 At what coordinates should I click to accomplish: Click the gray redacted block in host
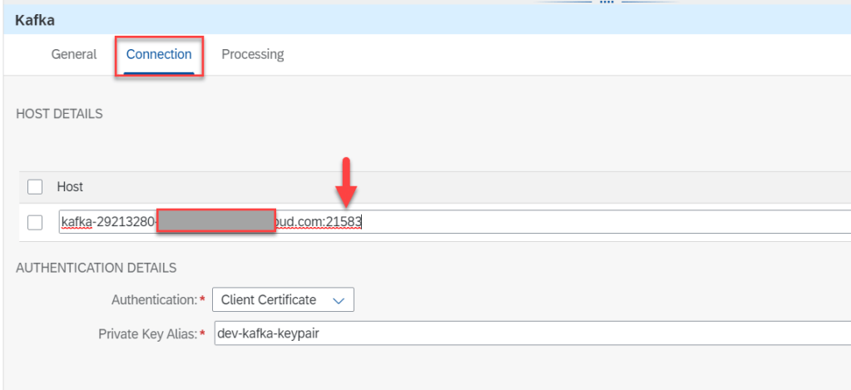tap(215, 222)
